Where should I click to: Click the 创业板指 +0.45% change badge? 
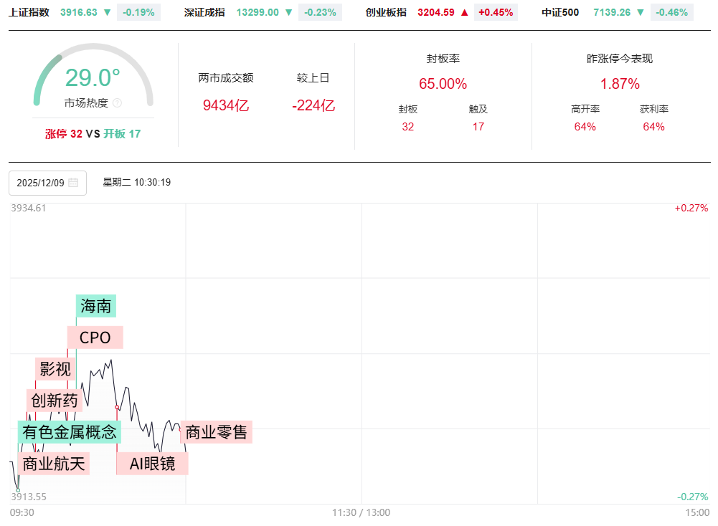pyautogui.click(x=496, y=12)
